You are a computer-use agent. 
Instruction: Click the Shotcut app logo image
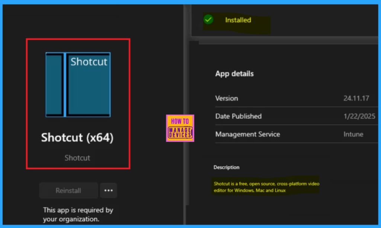coord(78,84)
